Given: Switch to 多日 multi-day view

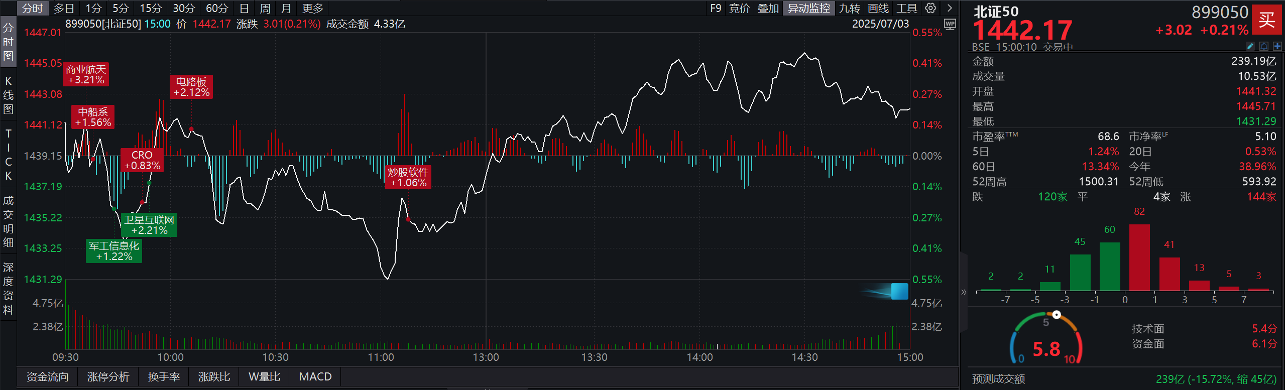Looking at the screenshot, I should click(x=64, y=8).
